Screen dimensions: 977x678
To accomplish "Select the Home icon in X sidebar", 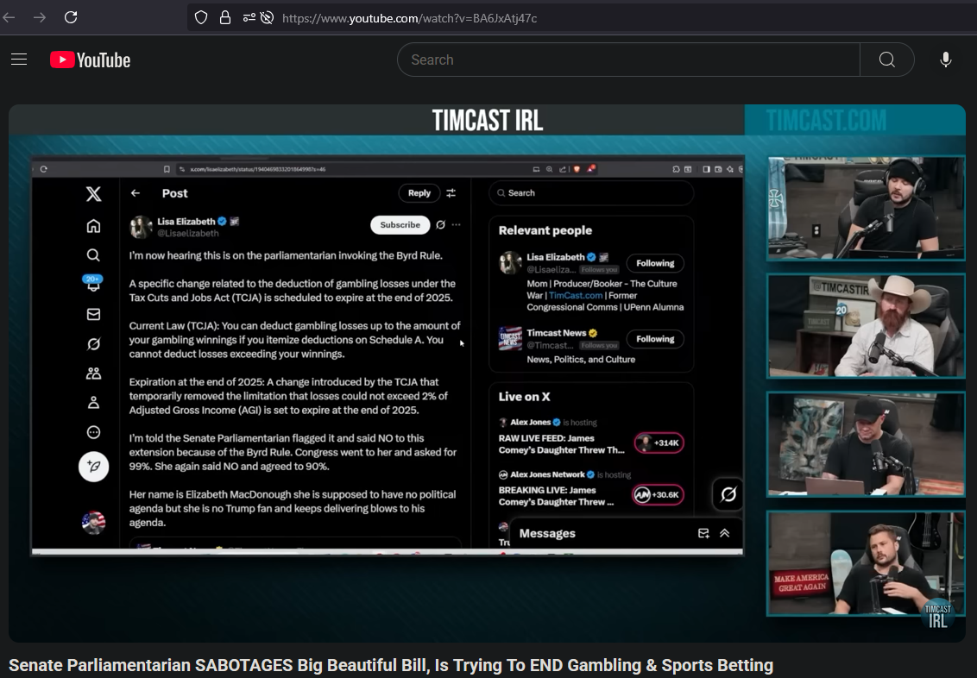I will [x=93, y=225].
